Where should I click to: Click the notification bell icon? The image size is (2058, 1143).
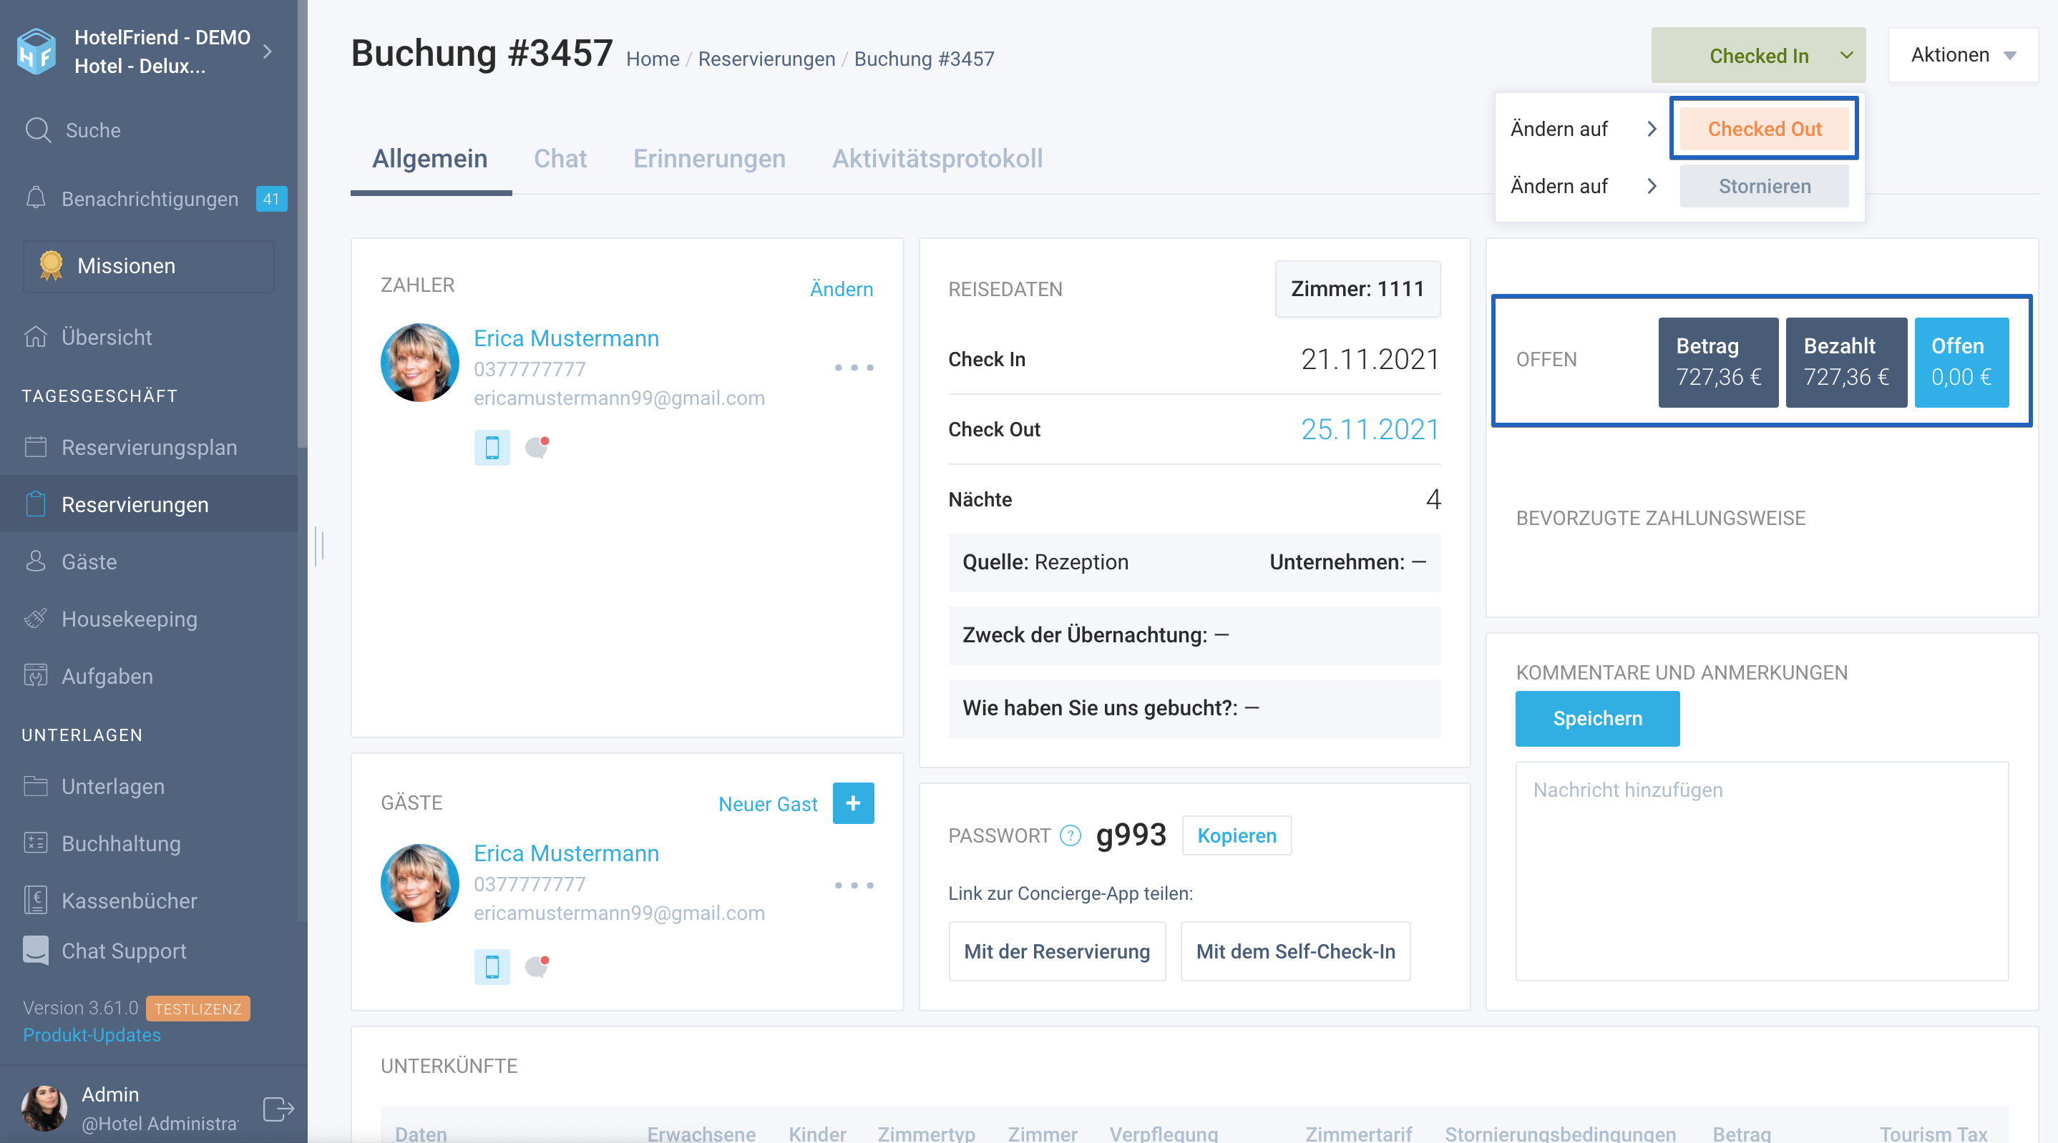[x=36, y=198]
